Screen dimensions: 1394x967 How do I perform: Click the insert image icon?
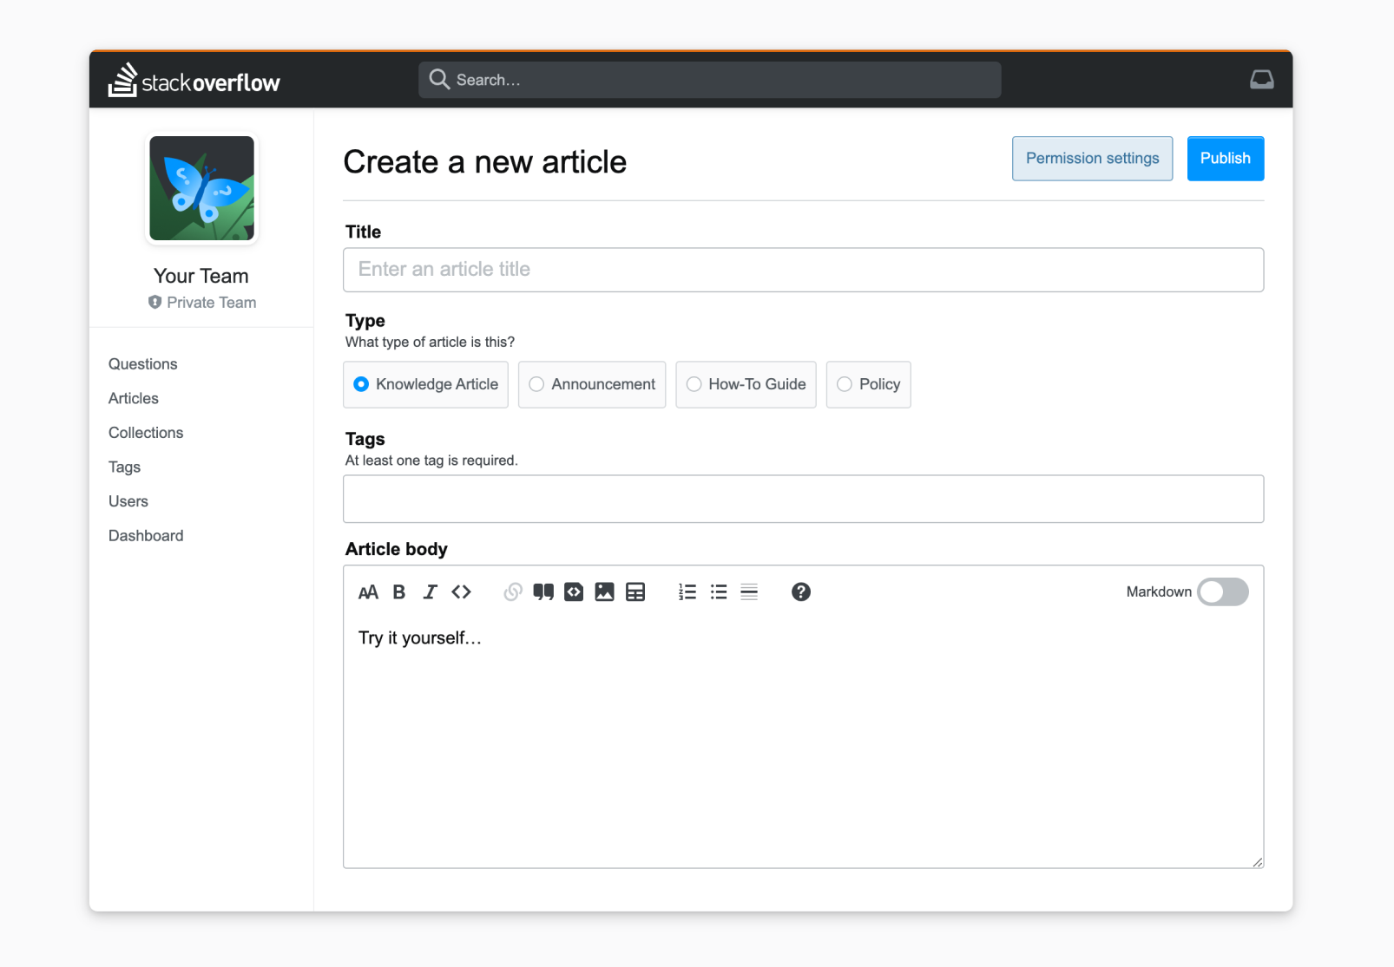(605, 592)
